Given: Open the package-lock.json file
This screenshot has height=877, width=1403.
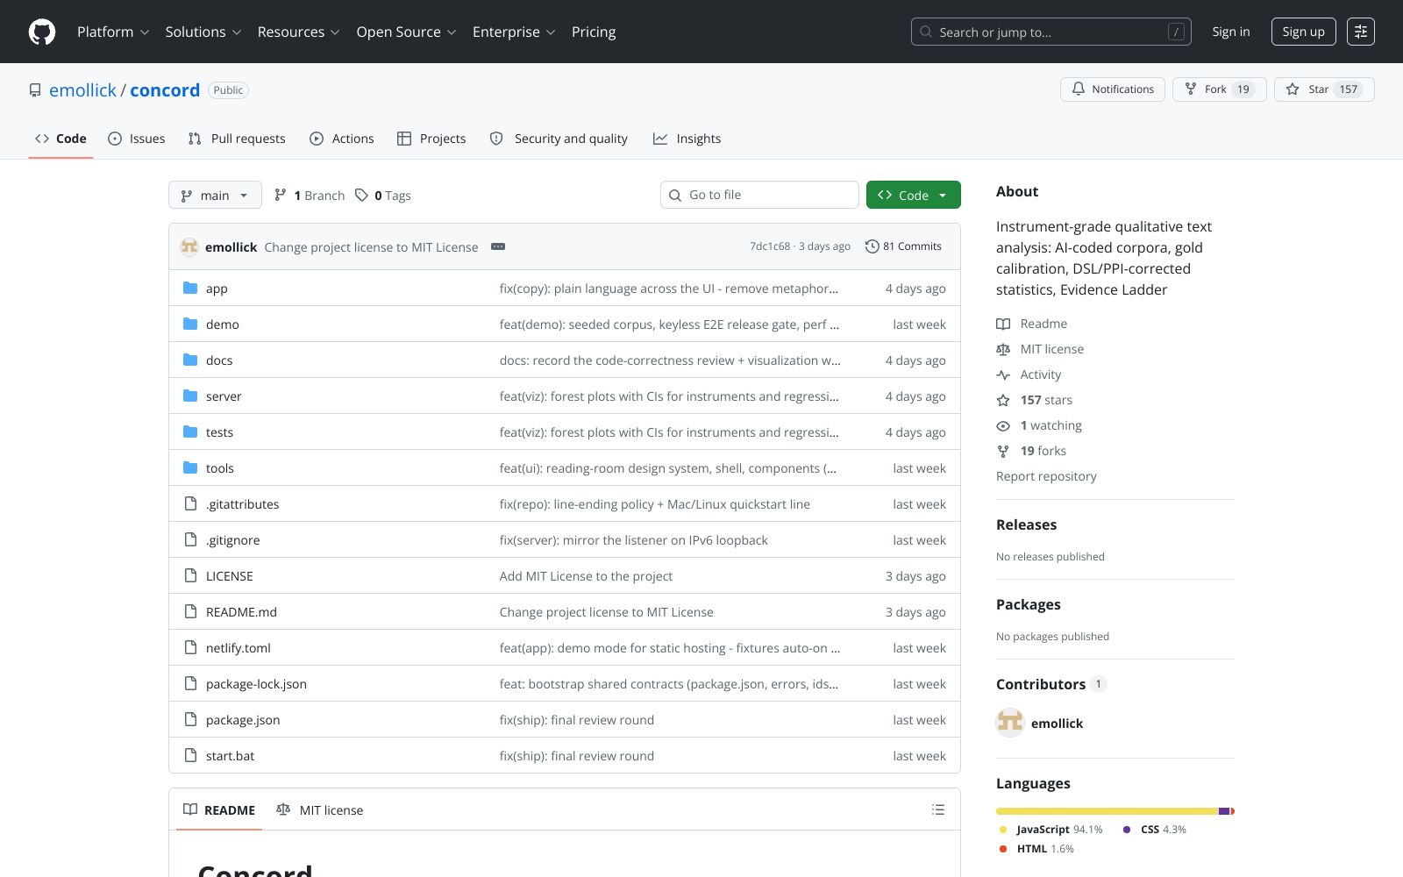Looking at the screenshot, I should tap(256, 684).
